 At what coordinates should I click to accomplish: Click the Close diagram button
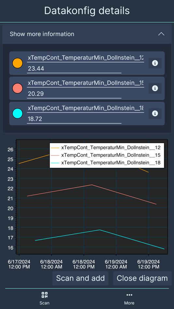[142, 278]
